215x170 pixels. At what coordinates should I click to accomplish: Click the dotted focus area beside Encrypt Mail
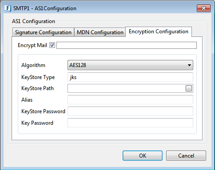127,45
